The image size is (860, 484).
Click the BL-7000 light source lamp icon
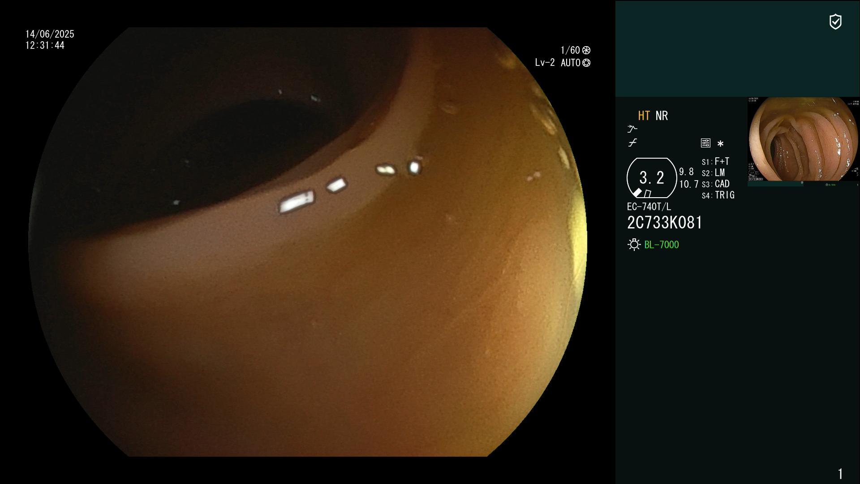coord(634,245)
